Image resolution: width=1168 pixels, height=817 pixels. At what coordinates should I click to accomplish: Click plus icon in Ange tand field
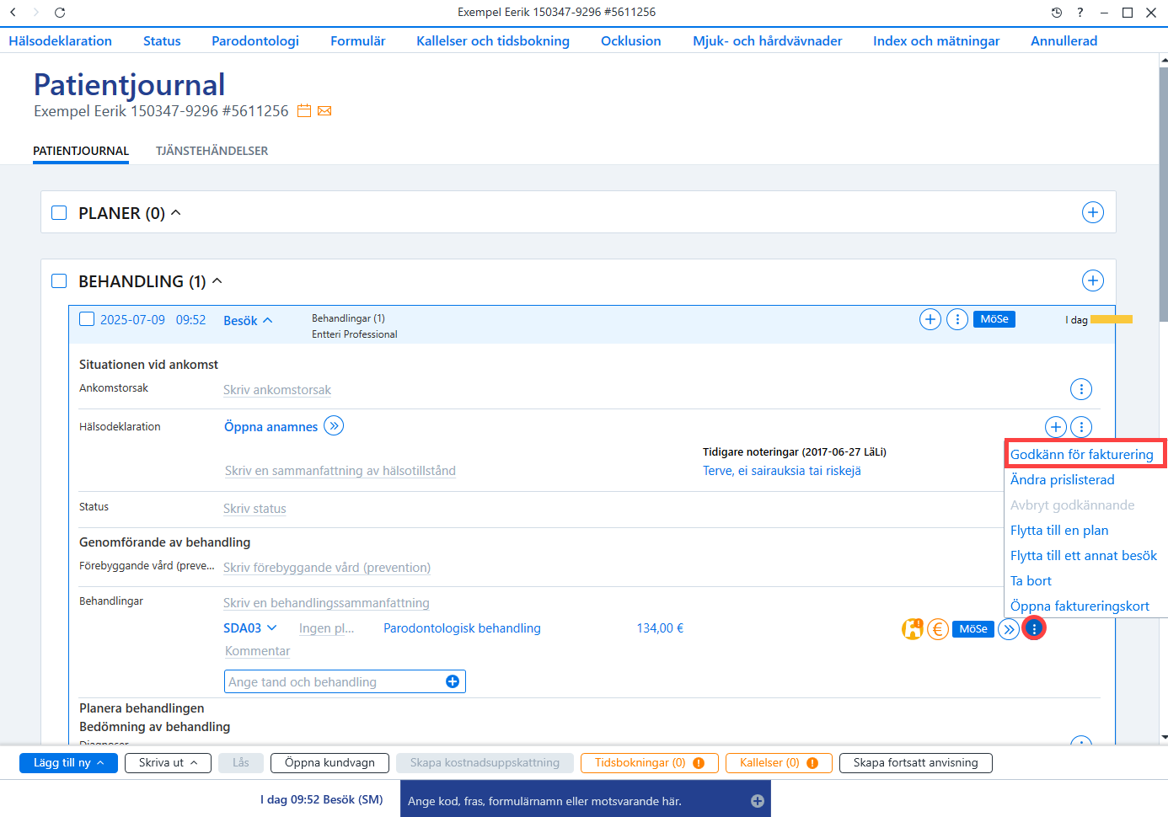(x=453, y=681)
